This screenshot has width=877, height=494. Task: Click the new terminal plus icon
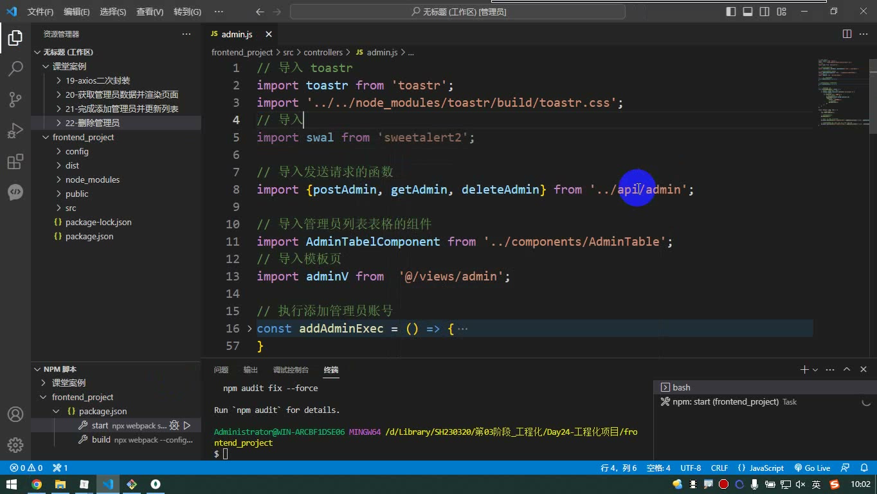click(804, 369)
